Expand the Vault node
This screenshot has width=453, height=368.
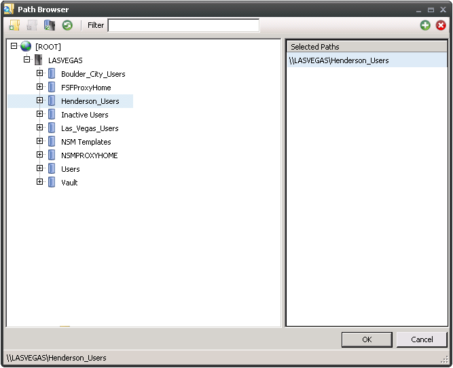pos(39,182)
